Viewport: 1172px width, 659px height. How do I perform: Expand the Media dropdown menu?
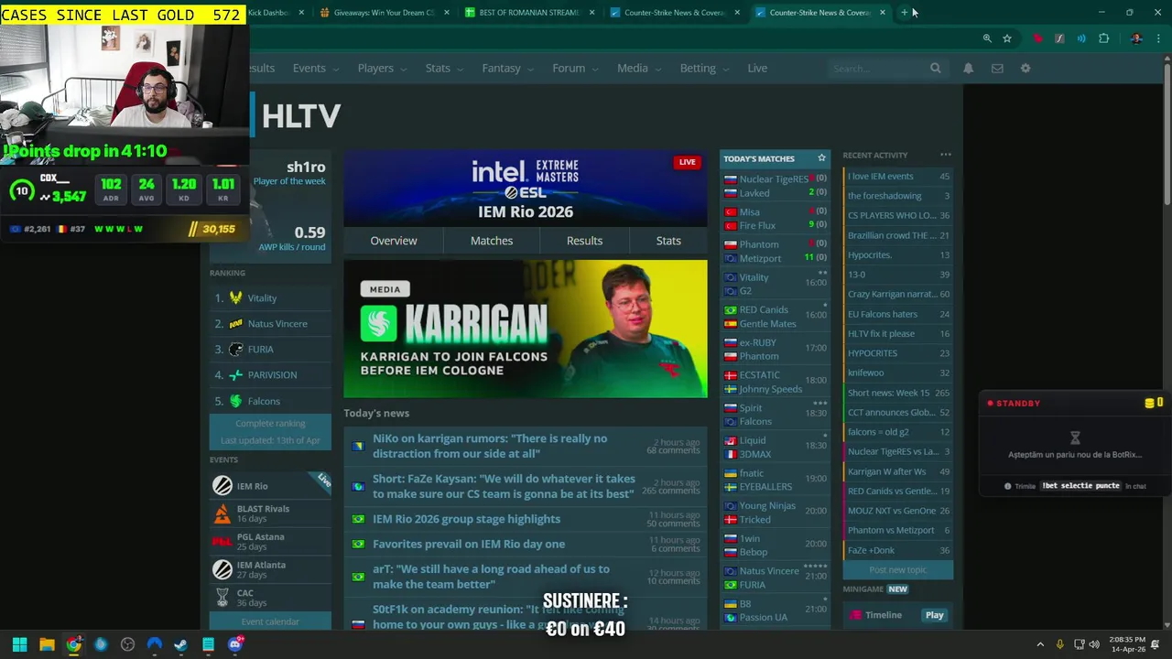tap(638, 68)
